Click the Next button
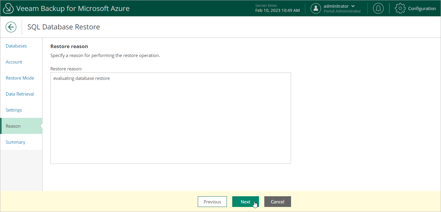Image resolution: width=441 pixels, height=212 pixels. coord(246,202)
